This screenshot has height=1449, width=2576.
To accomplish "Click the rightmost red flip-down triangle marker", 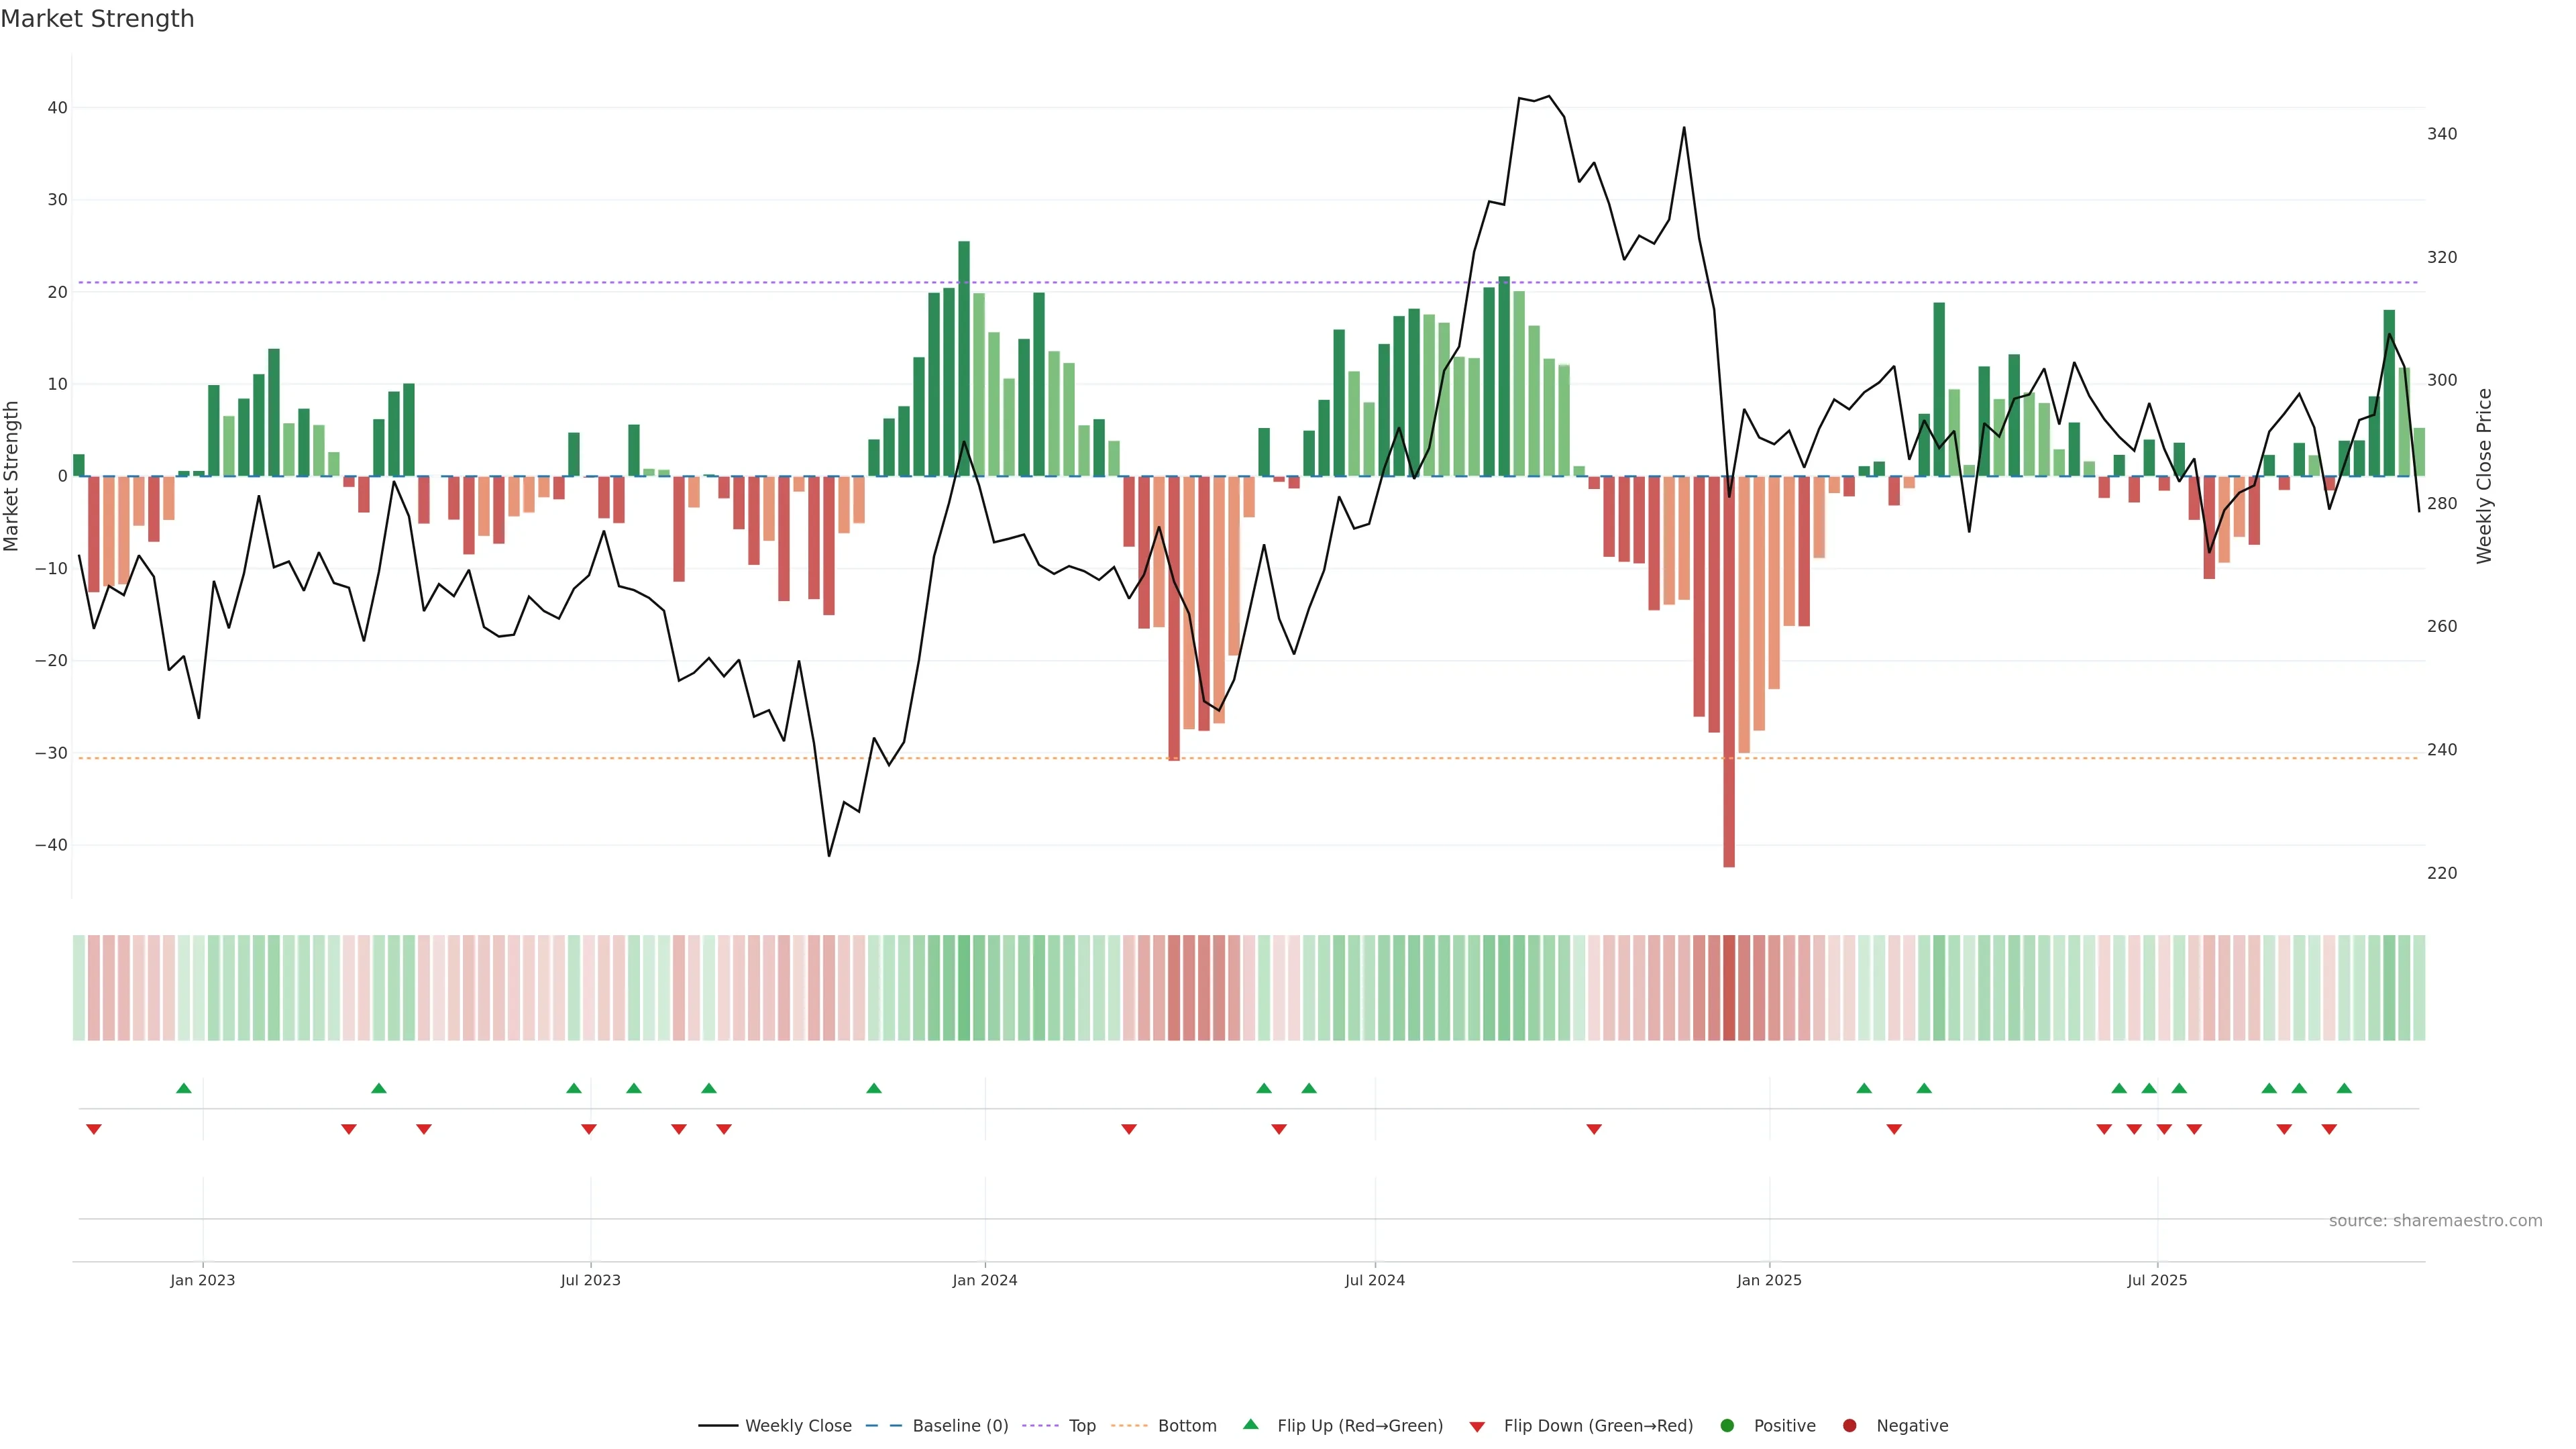I will coord(2329,1129).
